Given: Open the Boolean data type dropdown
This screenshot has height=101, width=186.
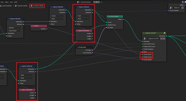Looking at the screenshot, I should coord(15,28).
